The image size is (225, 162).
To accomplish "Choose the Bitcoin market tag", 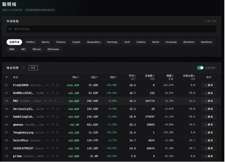I will (36, 49).
